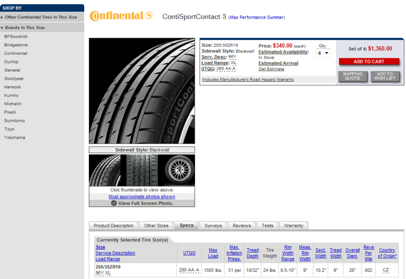Open Manufacturer's Road Hazard Warranty link
The height and width of the screenshot is (279, 406).
pos(248,80)
